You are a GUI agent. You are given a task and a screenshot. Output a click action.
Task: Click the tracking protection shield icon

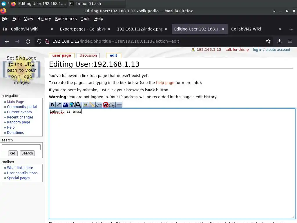pyautogui.click(x=39, y=41)
